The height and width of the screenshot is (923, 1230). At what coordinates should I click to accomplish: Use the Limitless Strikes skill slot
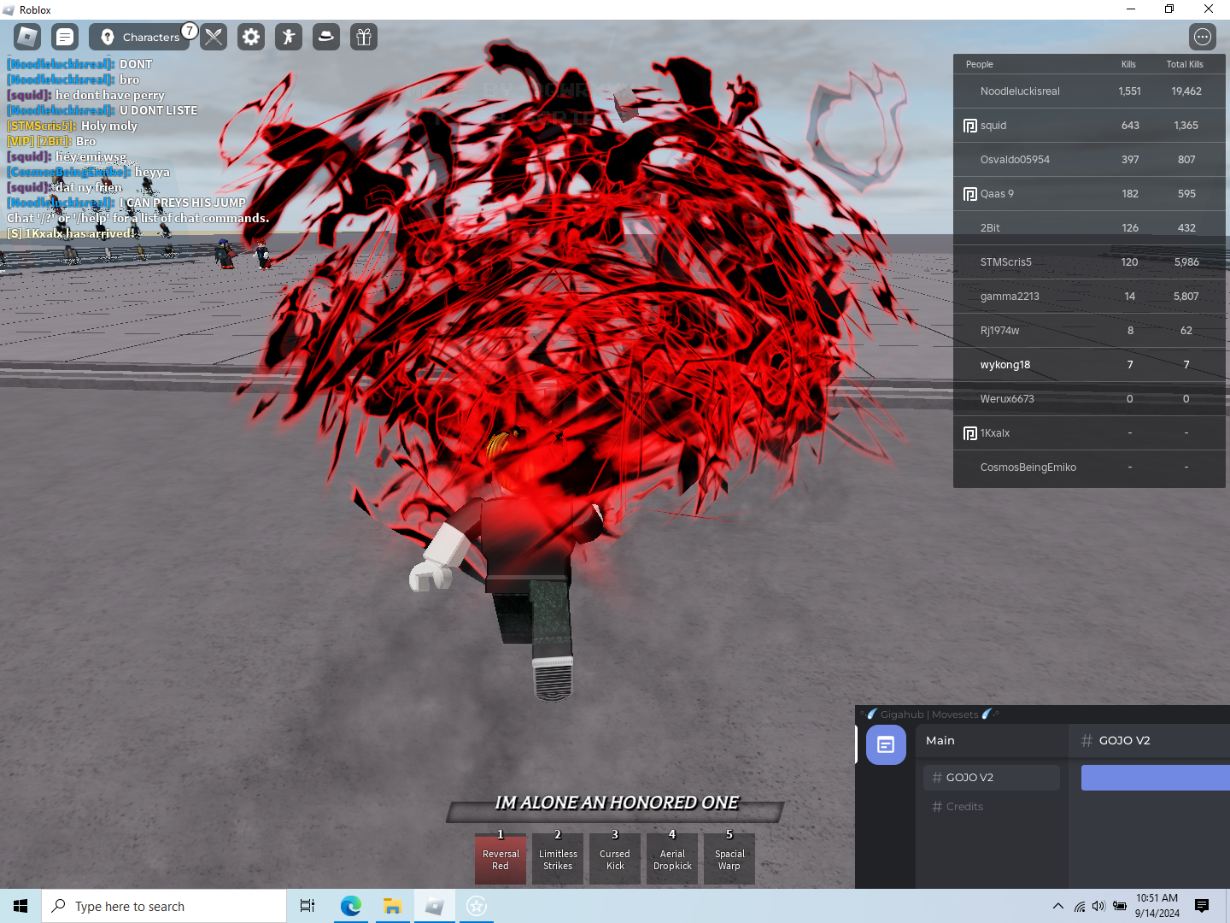[558, 859]
